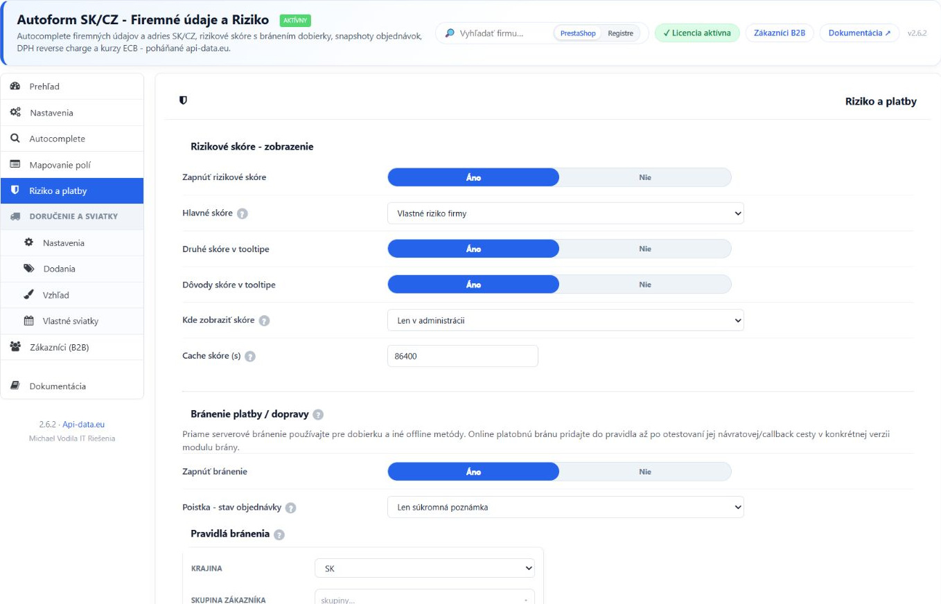Click the shield icon in the panel header
The width and height of the screenshot is (941, 604).
point(183,100)
